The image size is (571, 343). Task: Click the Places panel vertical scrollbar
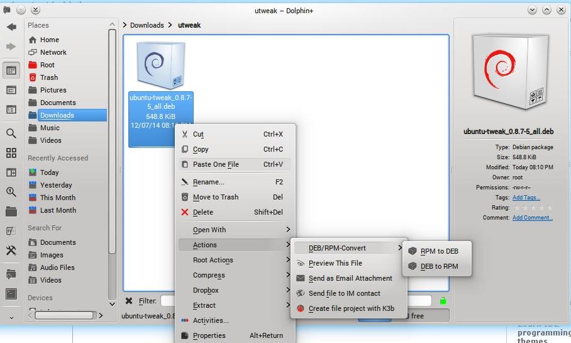coord(112,142)
